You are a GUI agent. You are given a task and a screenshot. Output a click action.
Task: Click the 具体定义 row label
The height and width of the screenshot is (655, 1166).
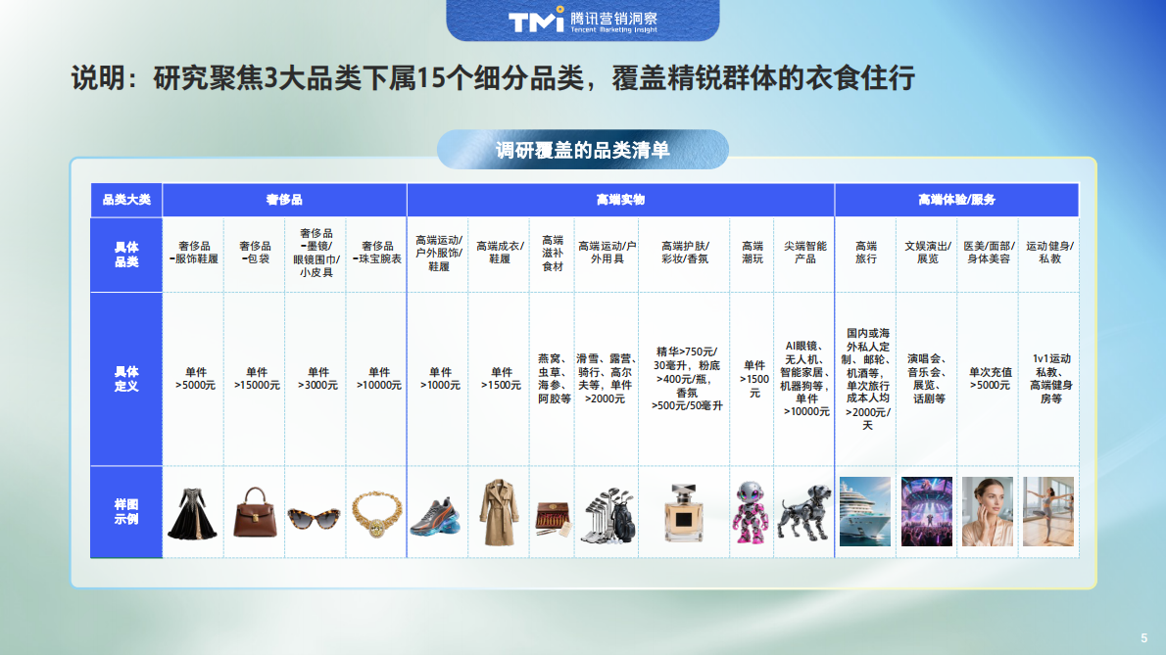125,378
